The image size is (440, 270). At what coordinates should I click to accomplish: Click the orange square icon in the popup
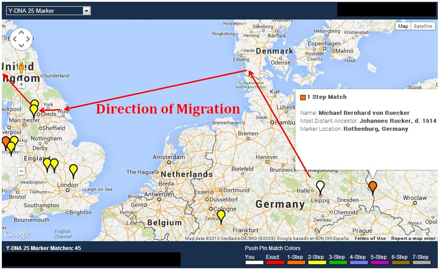[303, 98]
